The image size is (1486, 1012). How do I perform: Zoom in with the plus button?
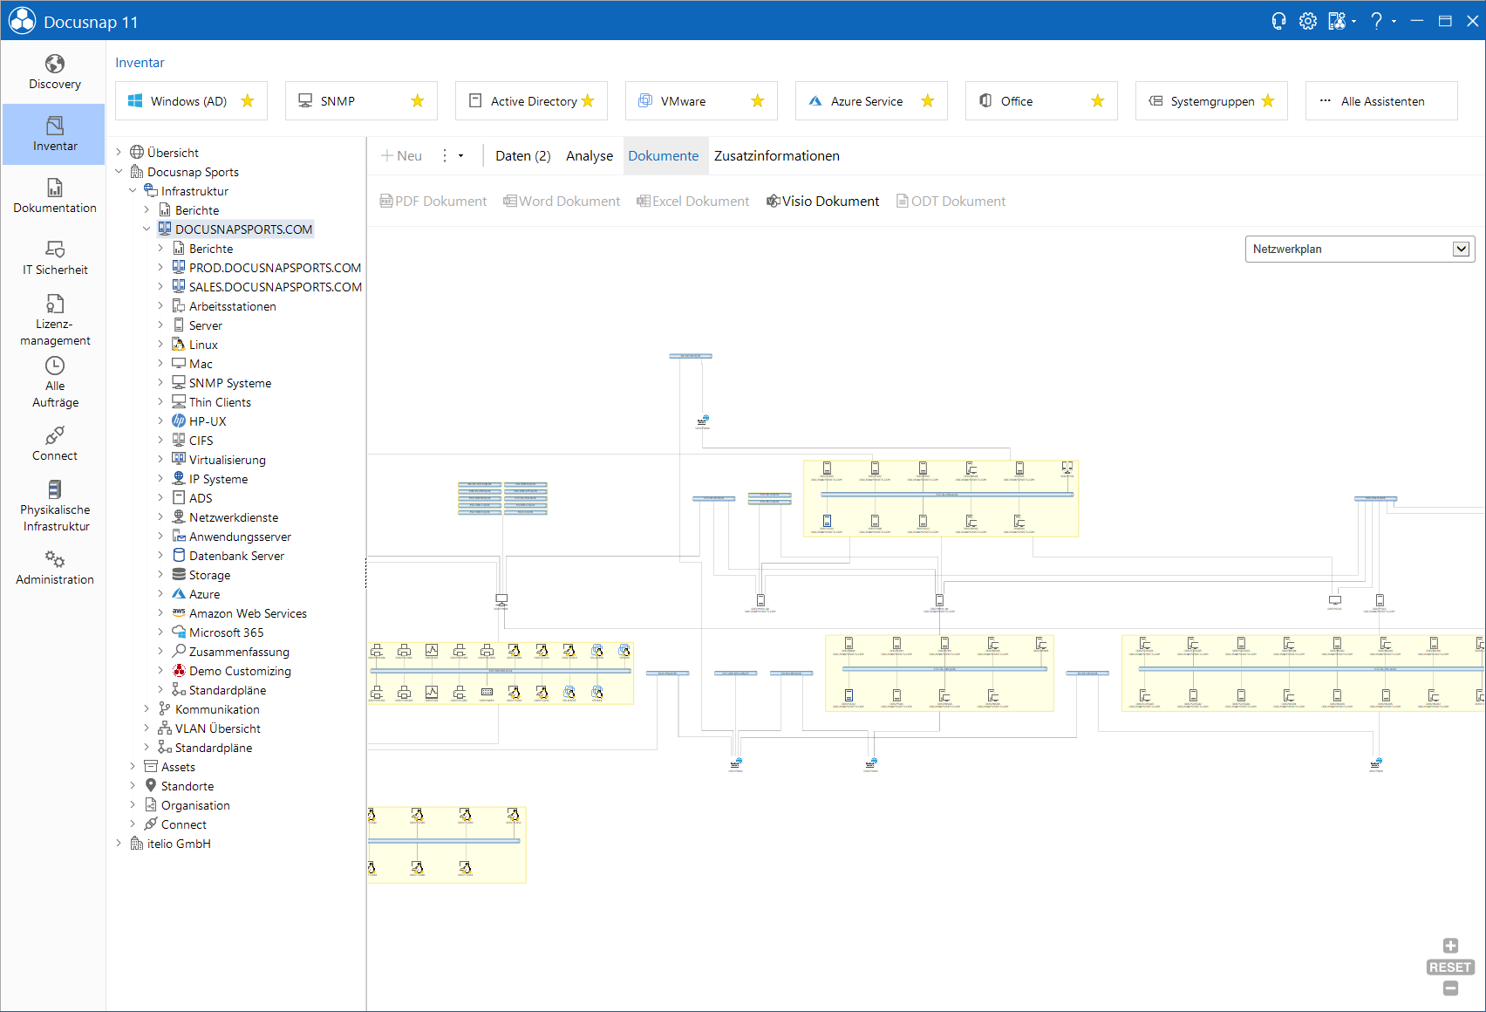pos(1450,946)
